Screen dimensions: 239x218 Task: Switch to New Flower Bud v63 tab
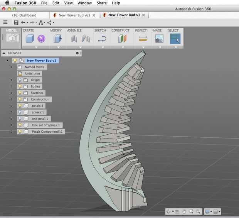click(x=74, y=15)
